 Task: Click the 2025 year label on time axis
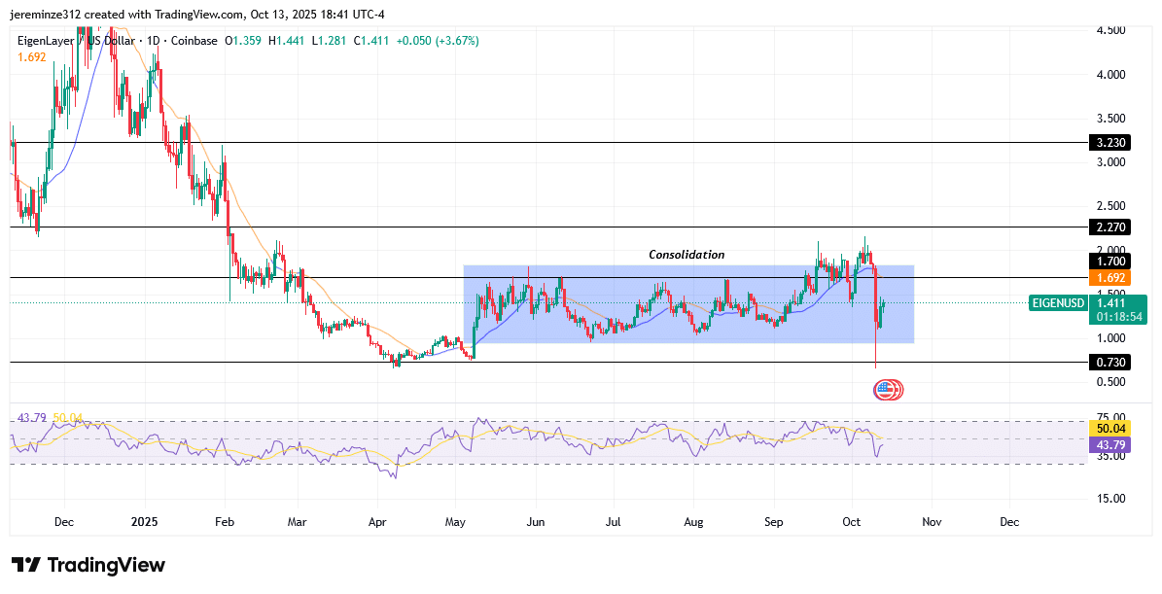144,522
